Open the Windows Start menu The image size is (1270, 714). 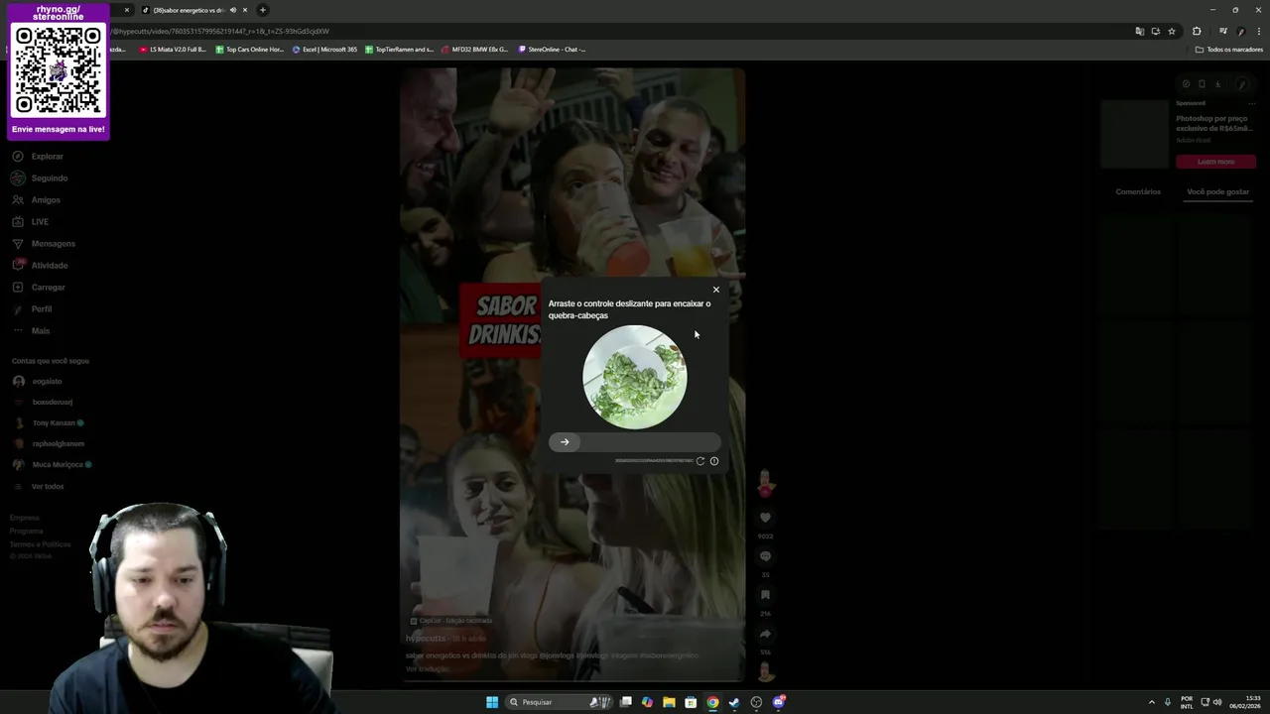click(x=492, y=702)
